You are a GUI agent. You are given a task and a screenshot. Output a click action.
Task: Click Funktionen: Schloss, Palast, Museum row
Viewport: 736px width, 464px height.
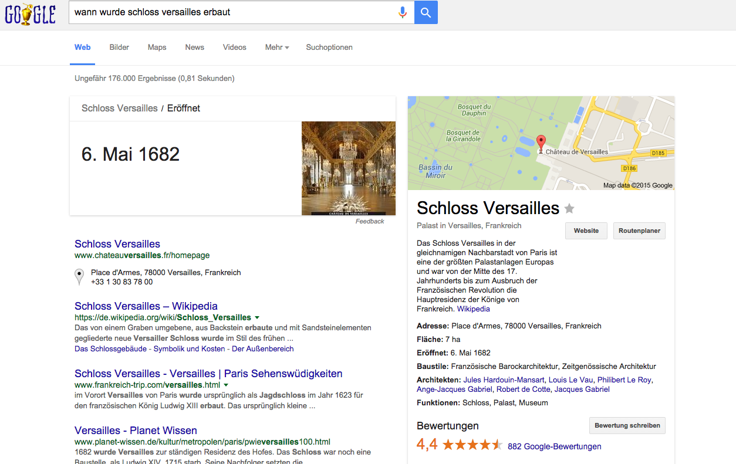pos(482,403)
